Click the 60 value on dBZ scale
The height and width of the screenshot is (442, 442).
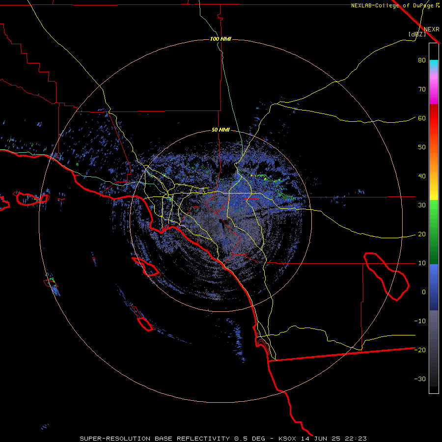422,118
